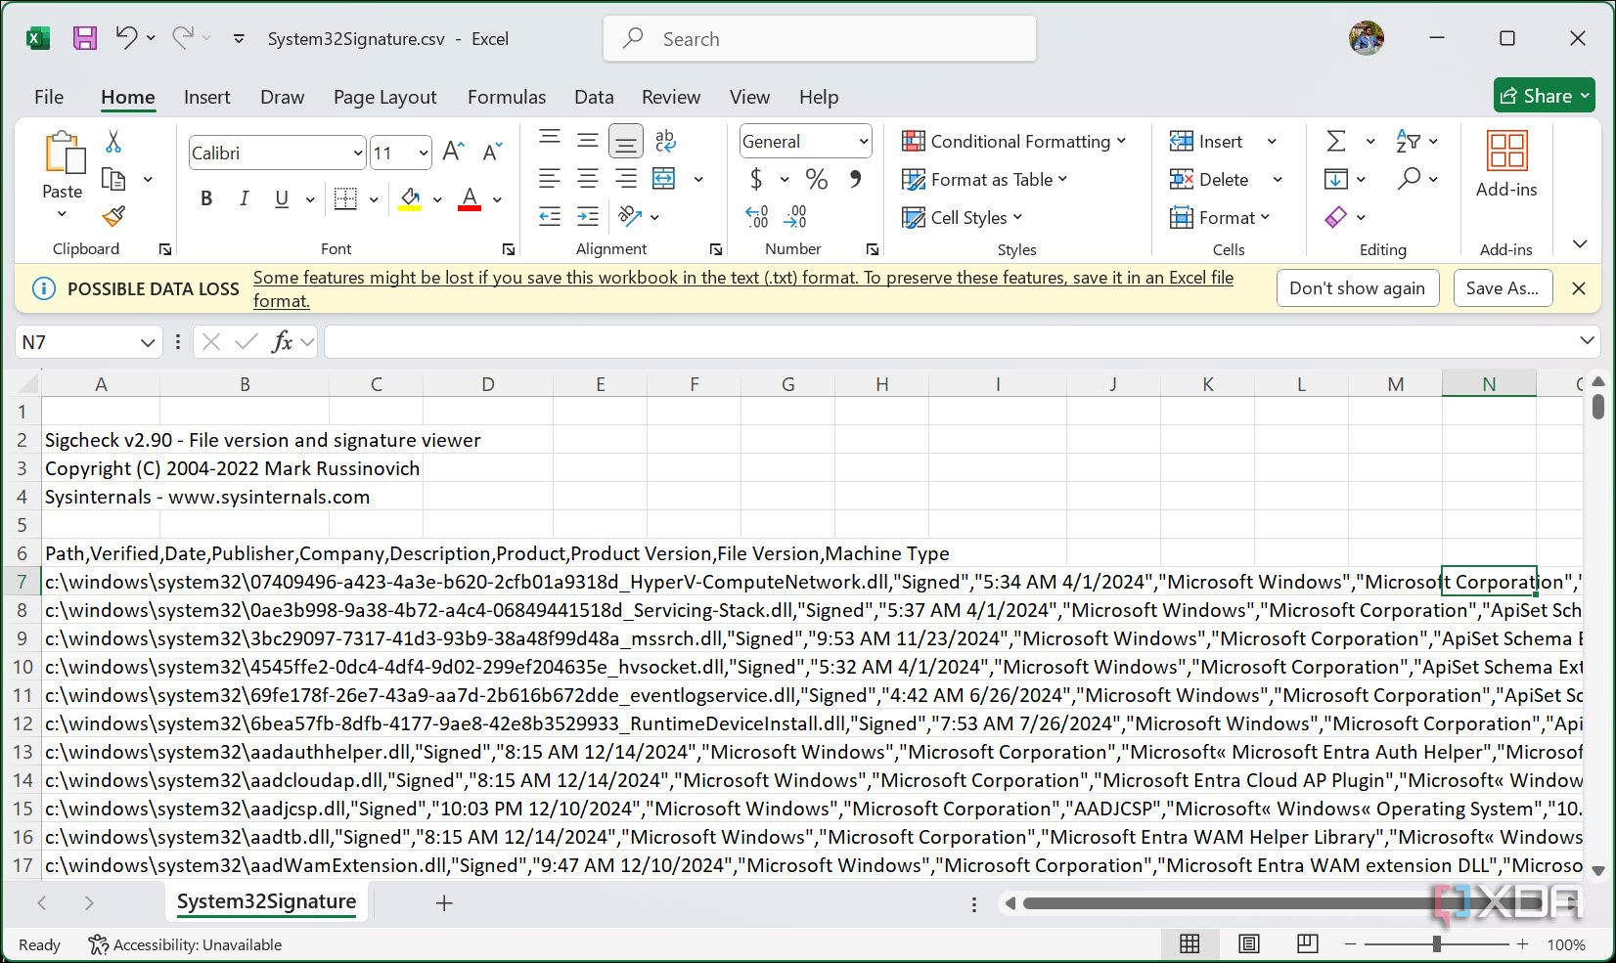Toggle Underline formatting
The image size is (1616, 963).
(x=282, y=199)
